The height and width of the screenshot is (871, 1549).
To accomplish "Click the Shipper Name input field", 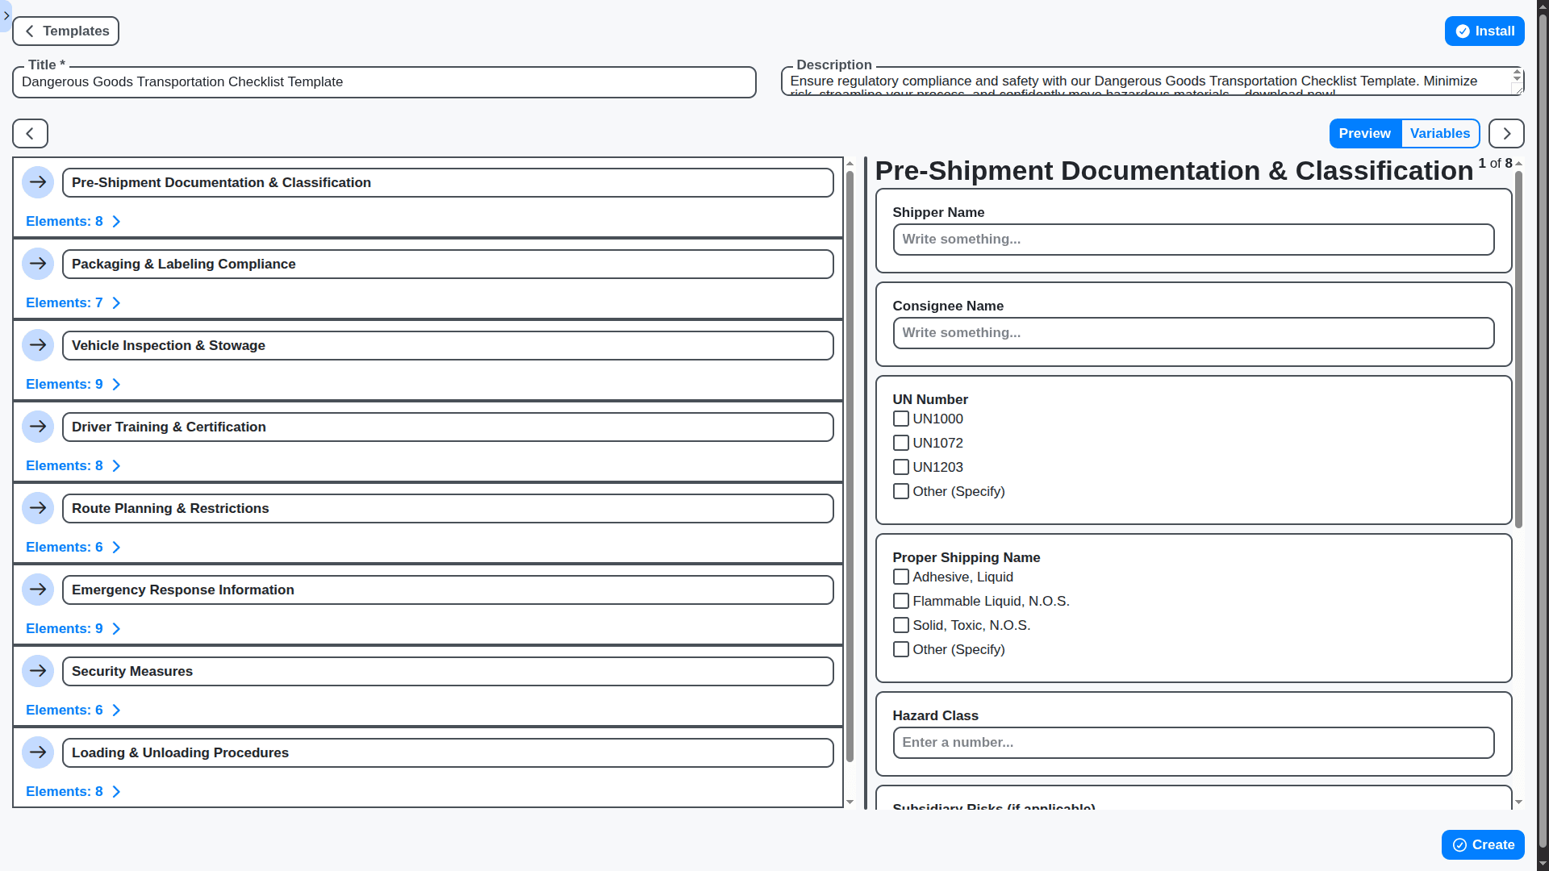I will point(1192,239).
